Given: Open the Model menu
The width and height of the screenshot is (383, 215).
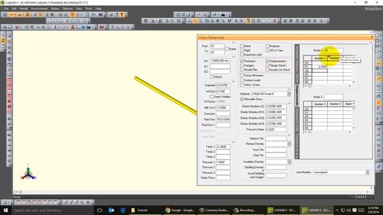Looking at the screenshot, I should (24, 8).
